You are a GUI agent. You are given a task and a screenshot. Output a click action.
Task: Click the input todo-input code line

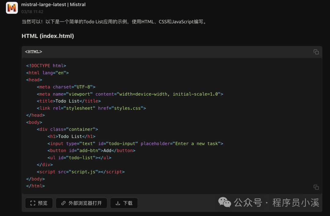pos(135,144)
